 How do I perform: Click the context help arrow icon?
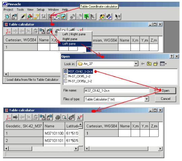coord(118,16)
